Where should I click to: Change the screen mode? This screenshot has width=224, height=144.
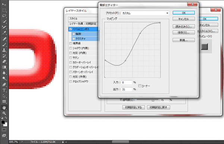(4, 135)
